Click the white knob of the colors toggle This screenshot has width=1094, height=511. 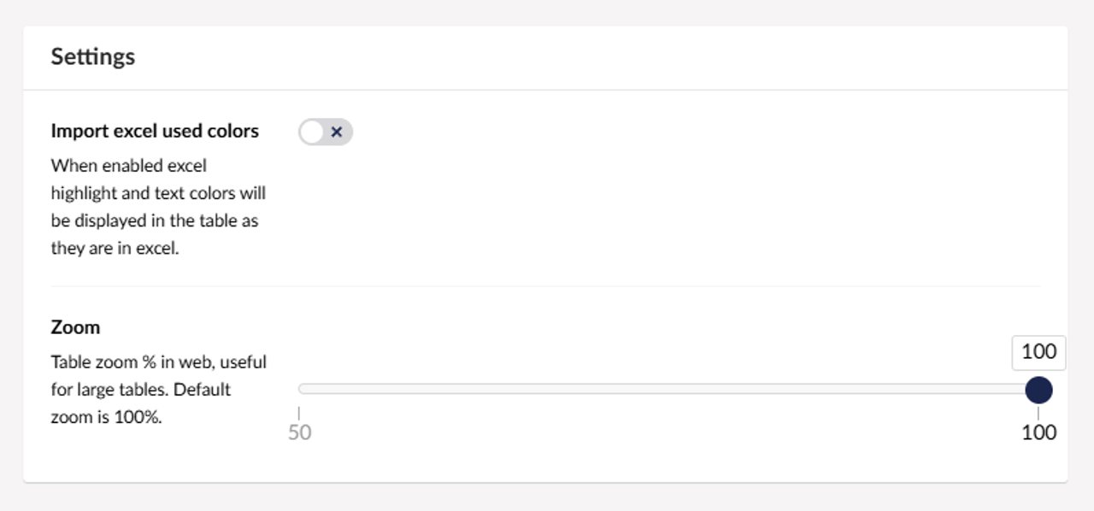pos(312,132)
